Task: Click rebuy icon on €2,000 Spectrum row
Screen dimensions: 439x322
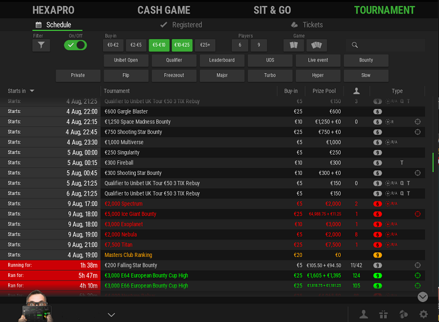Action: [391, 204]
